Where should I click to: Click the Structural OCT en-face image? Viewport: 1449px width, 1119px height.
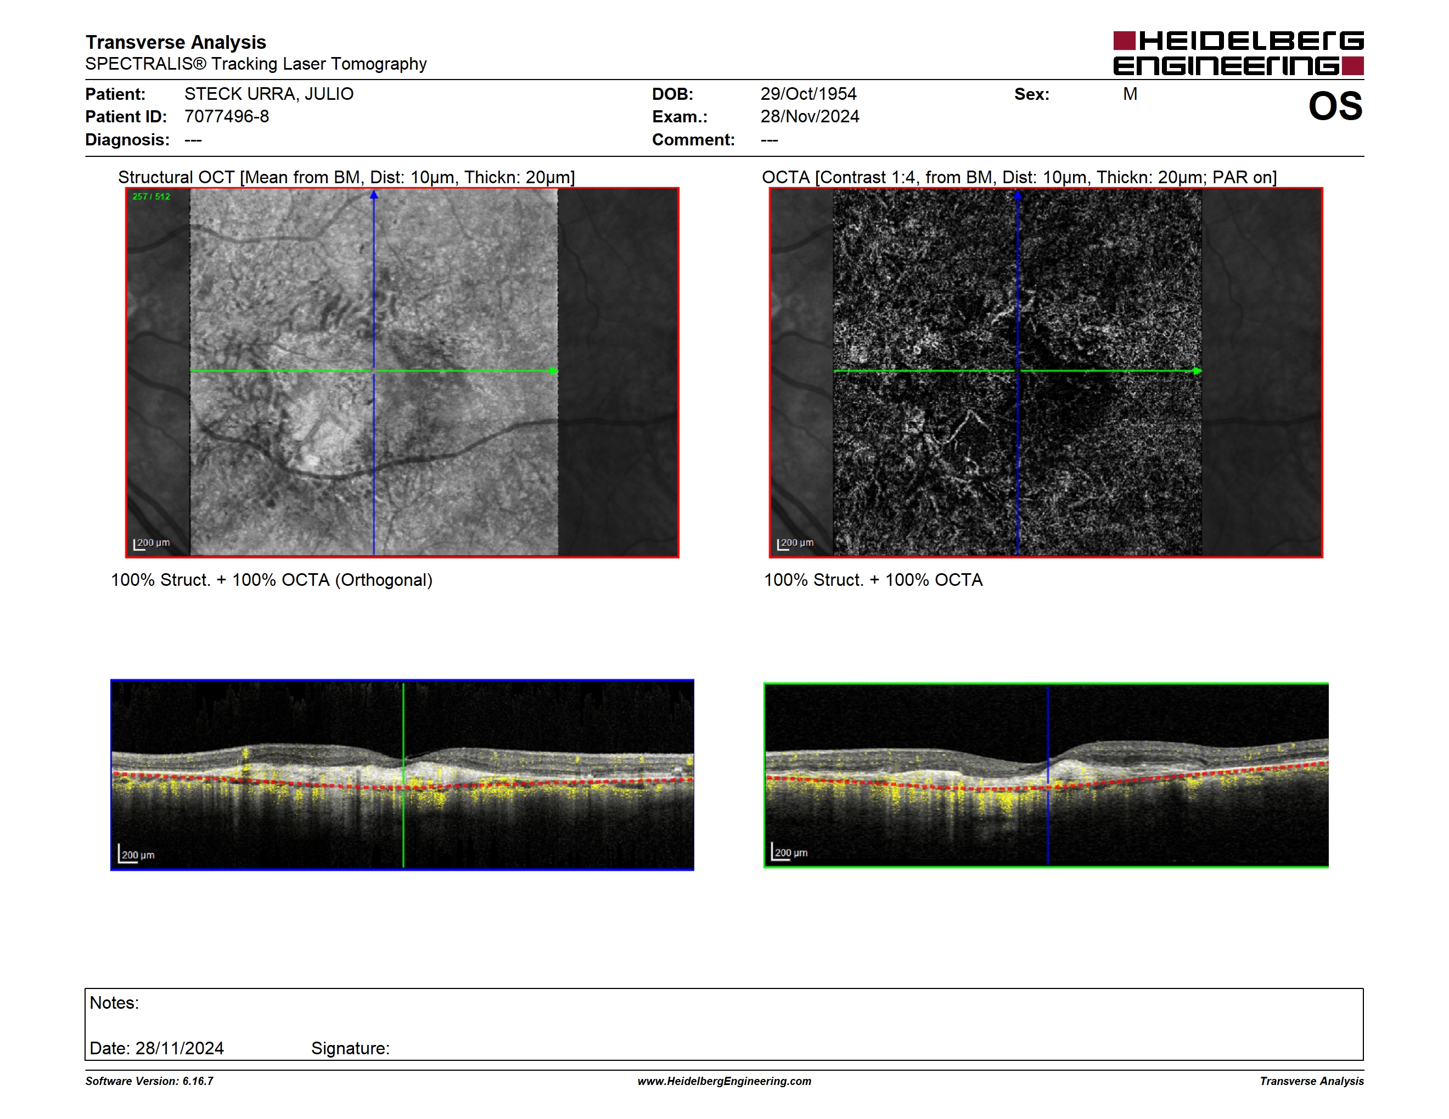[402, 372]
